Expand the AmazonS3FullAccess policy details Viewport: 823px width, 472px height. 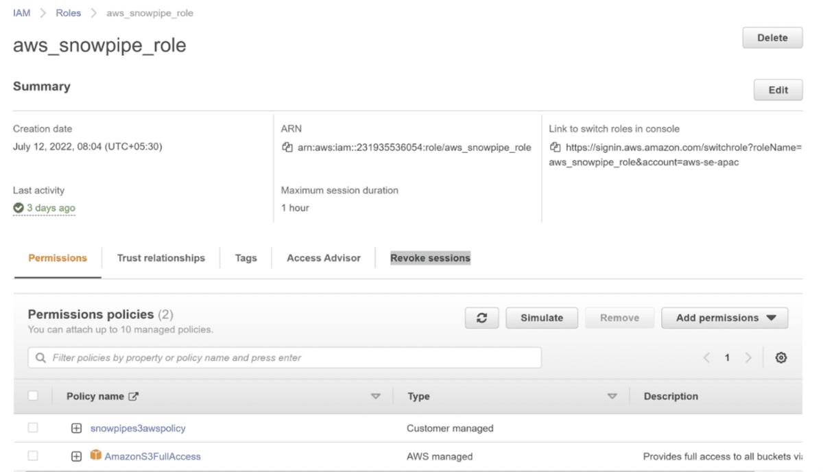[76, 455]
